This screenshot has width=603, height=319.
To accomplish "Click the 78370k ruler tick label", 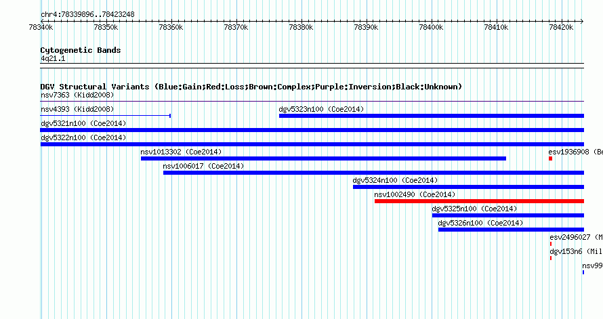I will click(236, 27).
